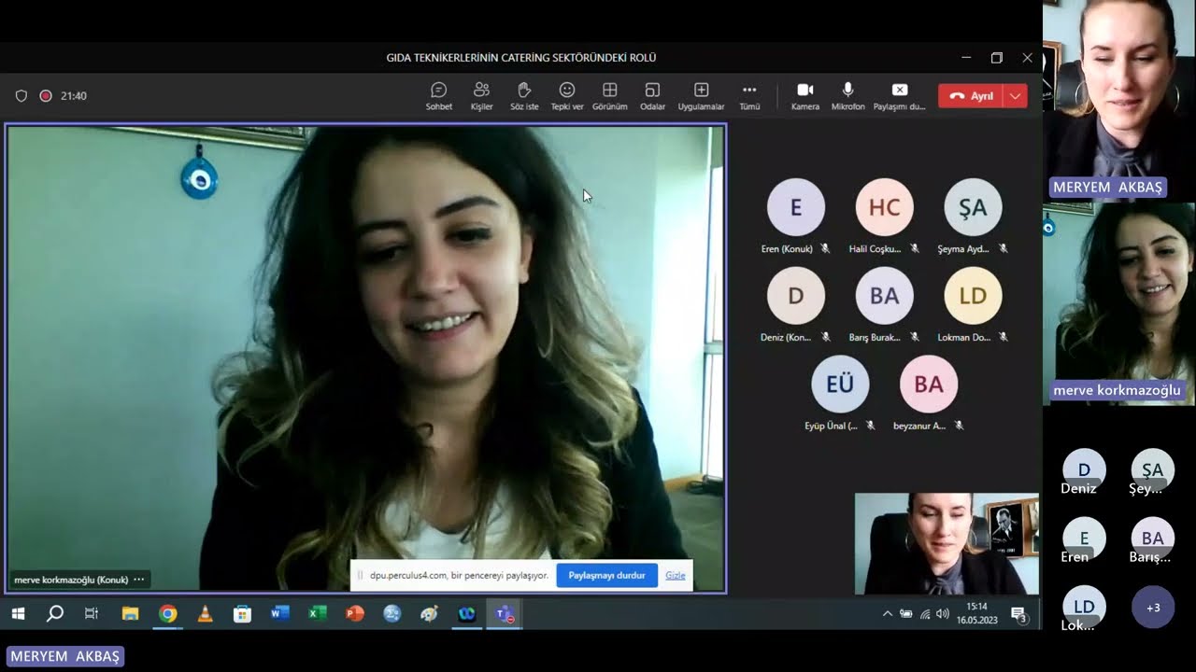Open Task View in taskbar
This screenshot has height=672, width=1196.
click(x=92, y=613)
